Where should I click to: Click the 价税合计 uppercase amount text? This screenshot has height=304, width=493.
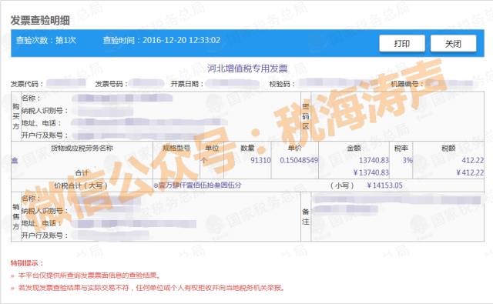point(197,185)
